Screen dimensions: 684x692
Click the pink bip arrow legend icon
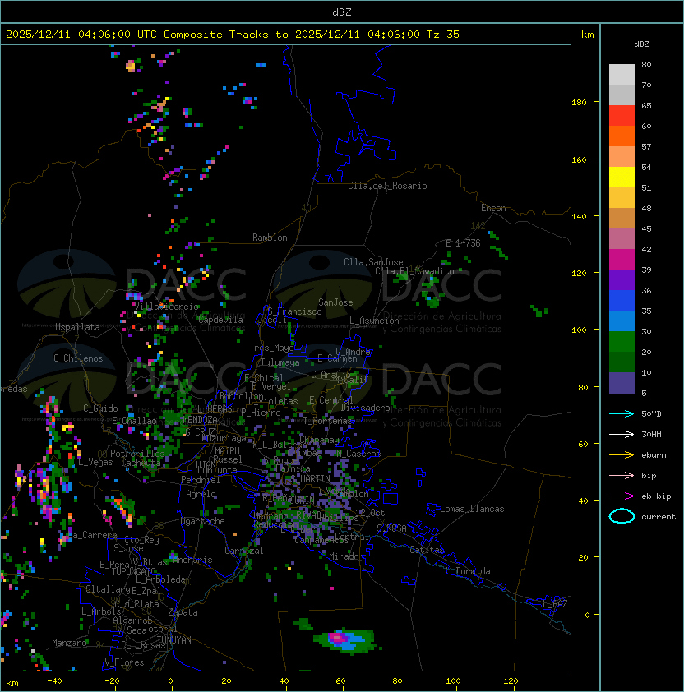(622, 475)
